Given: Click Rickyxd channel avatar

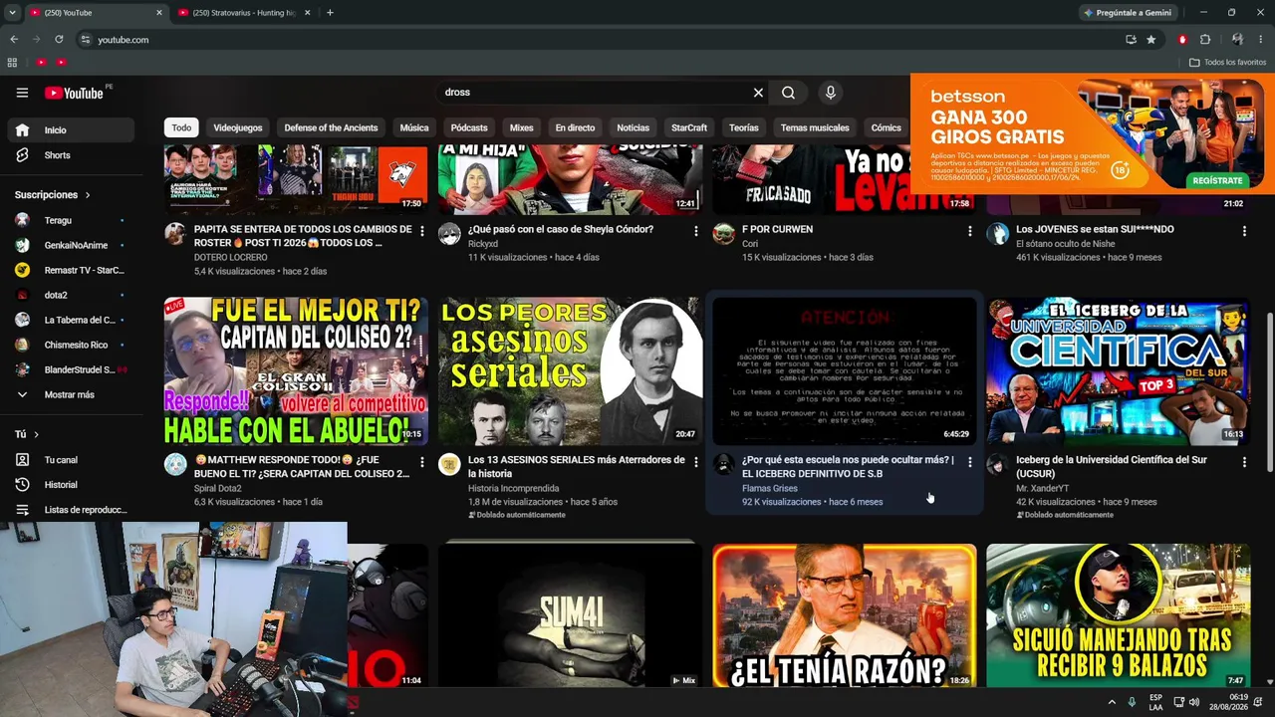Looking at the screenshot, I should 449,234.
